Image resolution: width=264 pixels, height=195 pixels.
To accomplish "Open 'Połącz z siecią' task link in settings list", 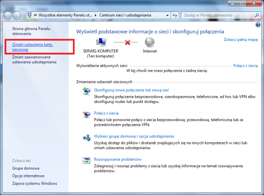I will (106, 113).
